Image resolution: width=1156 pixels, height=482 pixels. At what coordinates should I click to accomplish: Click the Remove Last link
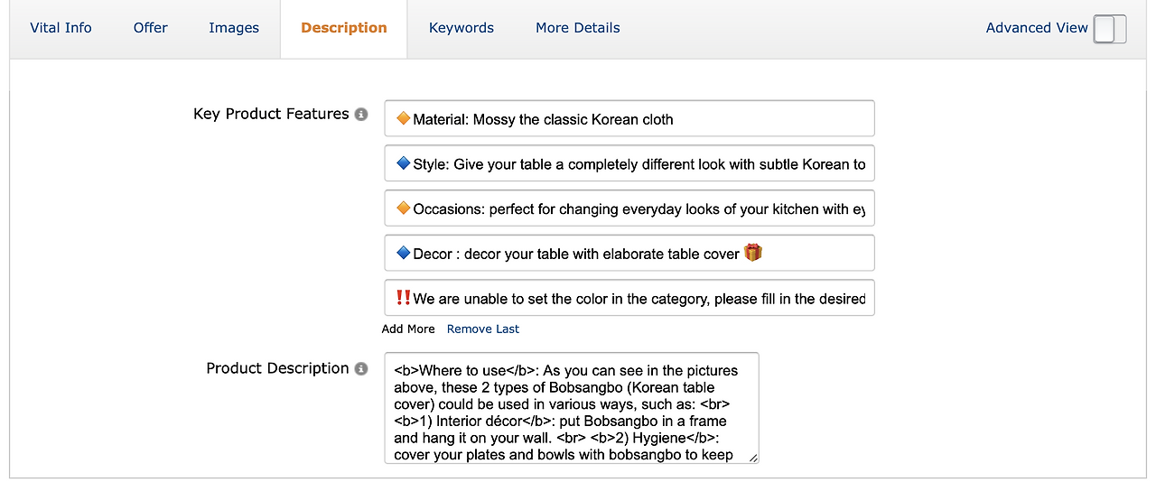(x=483, y=329)
